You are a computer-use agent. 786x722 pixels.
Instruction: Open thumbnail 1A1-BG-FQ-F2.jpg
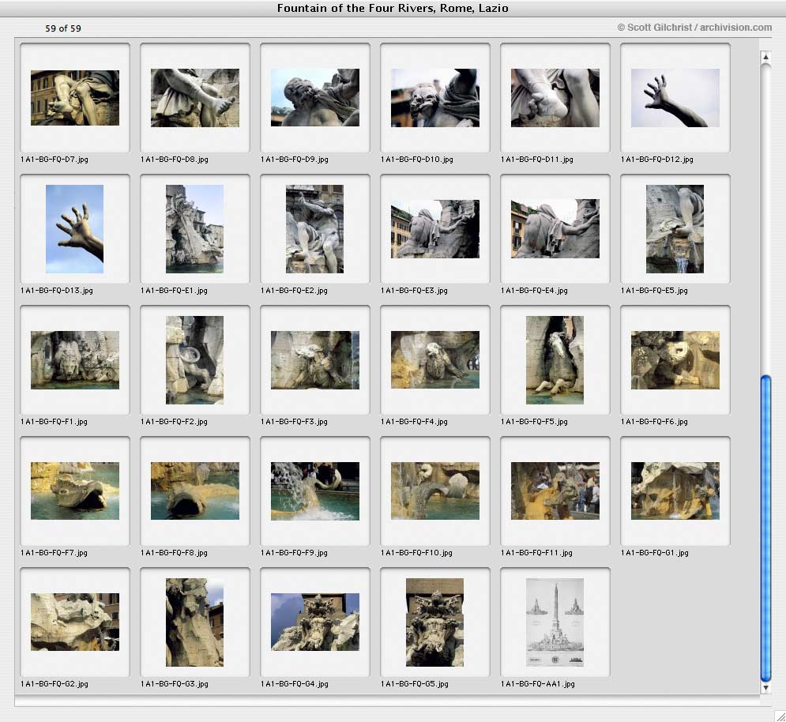pyautogui.click(x=194, y=360)
